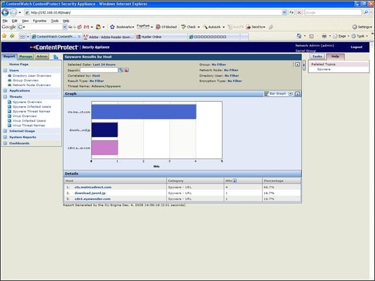Open Spyware Infected Users report
This screenshot has width=375, height=281.
[32, 107]
